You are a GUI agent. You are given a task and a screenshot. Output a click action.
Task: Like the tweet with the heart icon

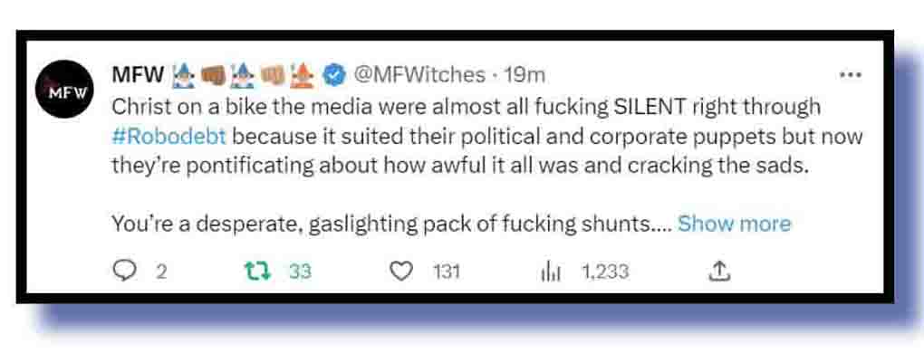click(399, 271)
